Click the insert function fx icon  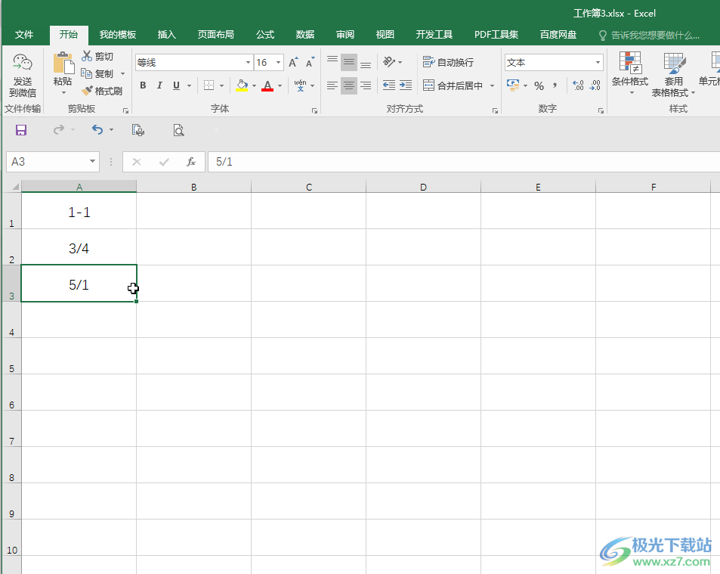(x=191, y=162)
